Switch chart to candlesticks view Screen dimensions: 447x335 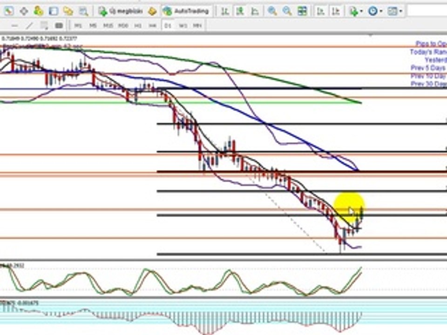pos(240,11)
